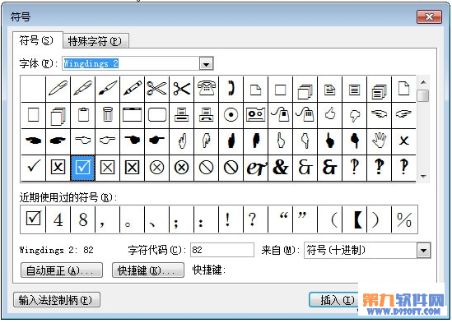The image size is (452, 323).
Task: Select the first pen symbol in top row
Action: tap(58, 88)
